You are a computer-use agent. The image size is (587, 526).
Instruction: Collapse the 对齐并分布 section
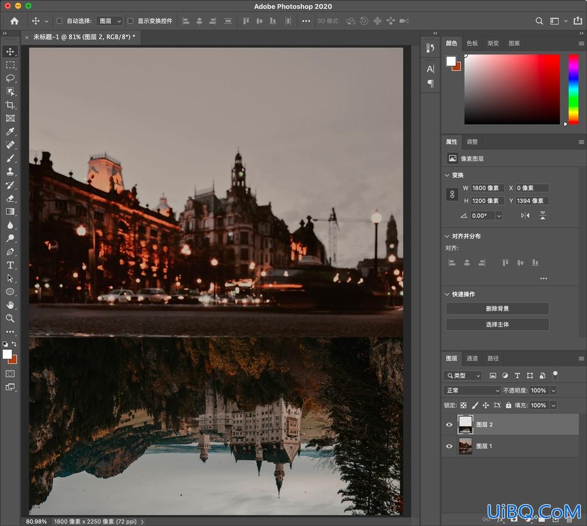[x=447, y=236]
